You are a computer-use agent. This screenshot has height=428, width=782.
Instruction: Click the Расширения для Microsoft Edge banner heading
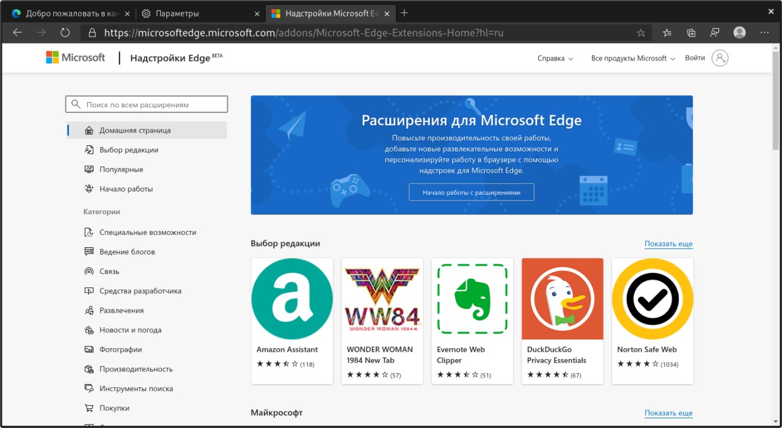tap(472, 120)
